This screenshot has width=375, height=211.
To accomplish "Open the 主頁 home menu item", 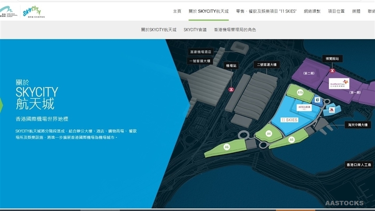I will click(177, 11).
